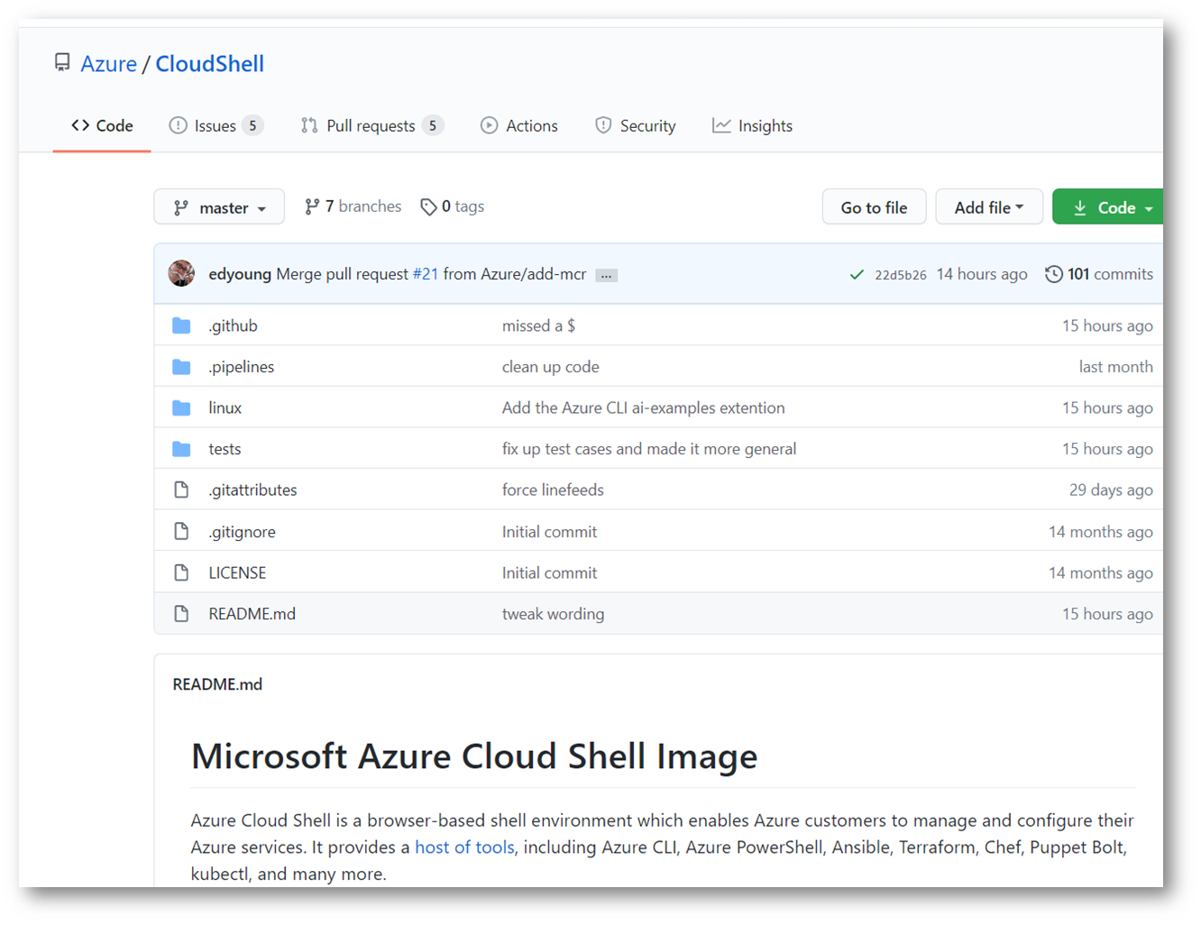This screenshot has width=1201, height=925.
Task: Click the '14 hours ago' commit timestamp
Action: click(982, 274)
